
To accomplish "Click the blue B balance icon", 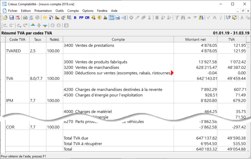I will point(75,18).
